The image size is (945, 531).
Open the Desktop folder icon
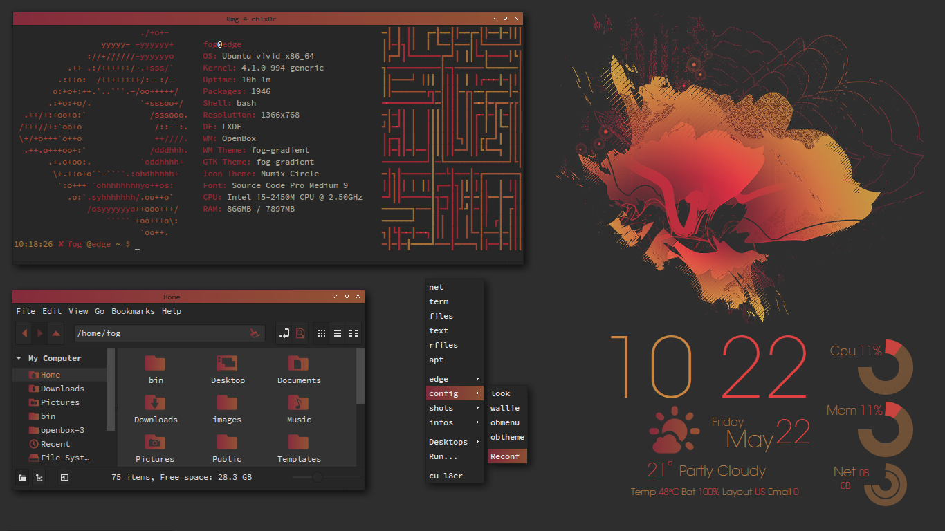coord(228,363)
